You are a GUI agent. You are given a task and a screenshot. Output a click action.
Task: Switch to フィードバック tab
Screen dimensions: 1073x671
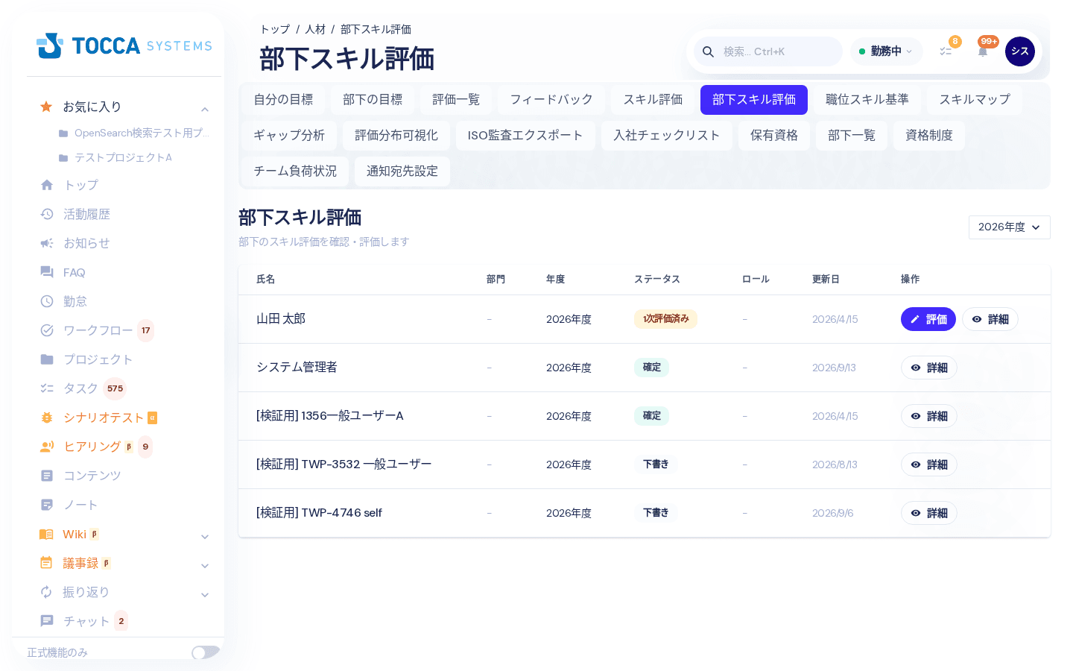(551, 100)
